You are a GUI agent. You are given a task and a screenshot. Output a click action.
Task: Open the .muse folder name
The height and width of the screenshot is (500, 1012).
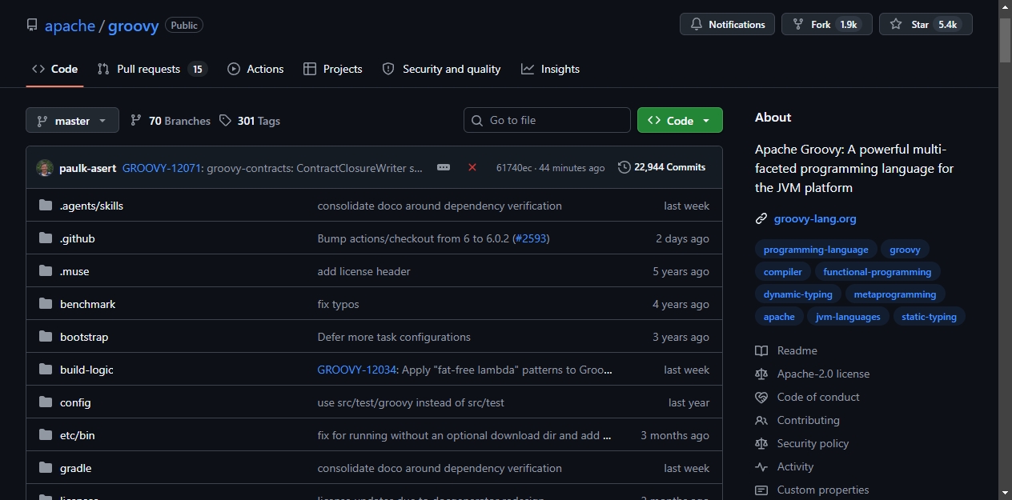74,271
